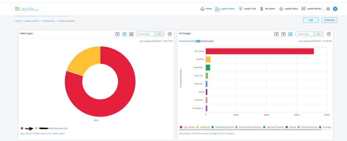This screenshot has height=141, width=347.
Task: Select 1-day calendar in All Changes
Action: (277, 34)
